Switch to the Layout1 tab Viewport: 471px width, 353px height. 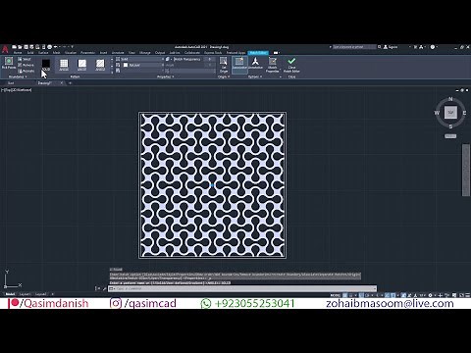[x=25, y=294]
